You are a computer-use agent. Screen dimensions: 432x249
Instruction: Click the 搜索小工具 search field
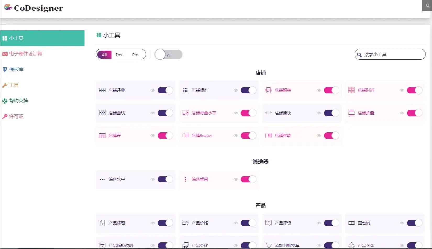point(390,54)
